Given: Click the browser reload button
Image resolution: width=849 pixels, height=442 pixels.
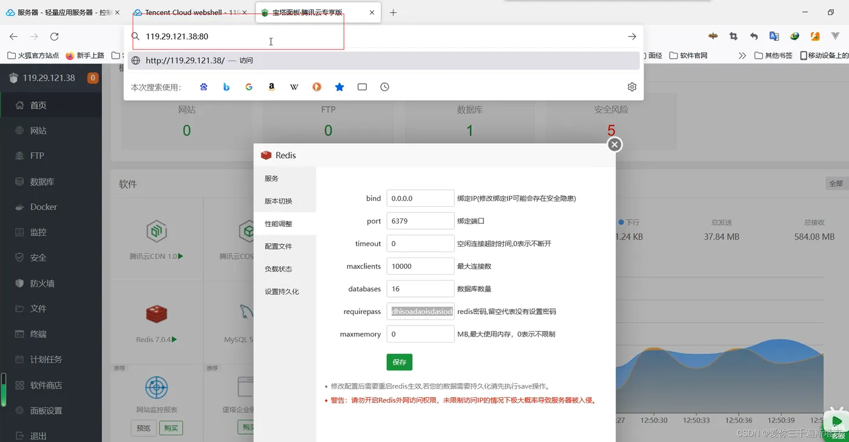Looking at the screenshot, I should point(55,36).
